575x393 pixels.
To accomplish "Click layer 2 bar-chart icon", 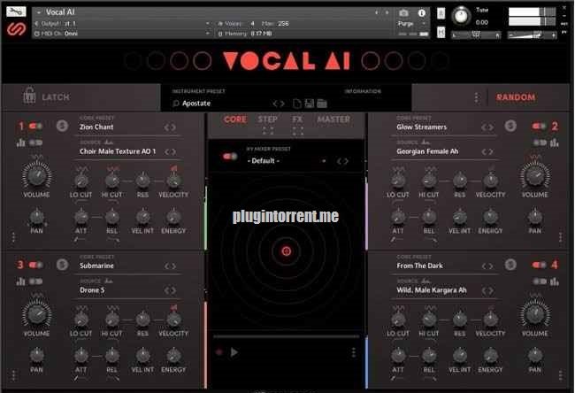I will (554, 143).
